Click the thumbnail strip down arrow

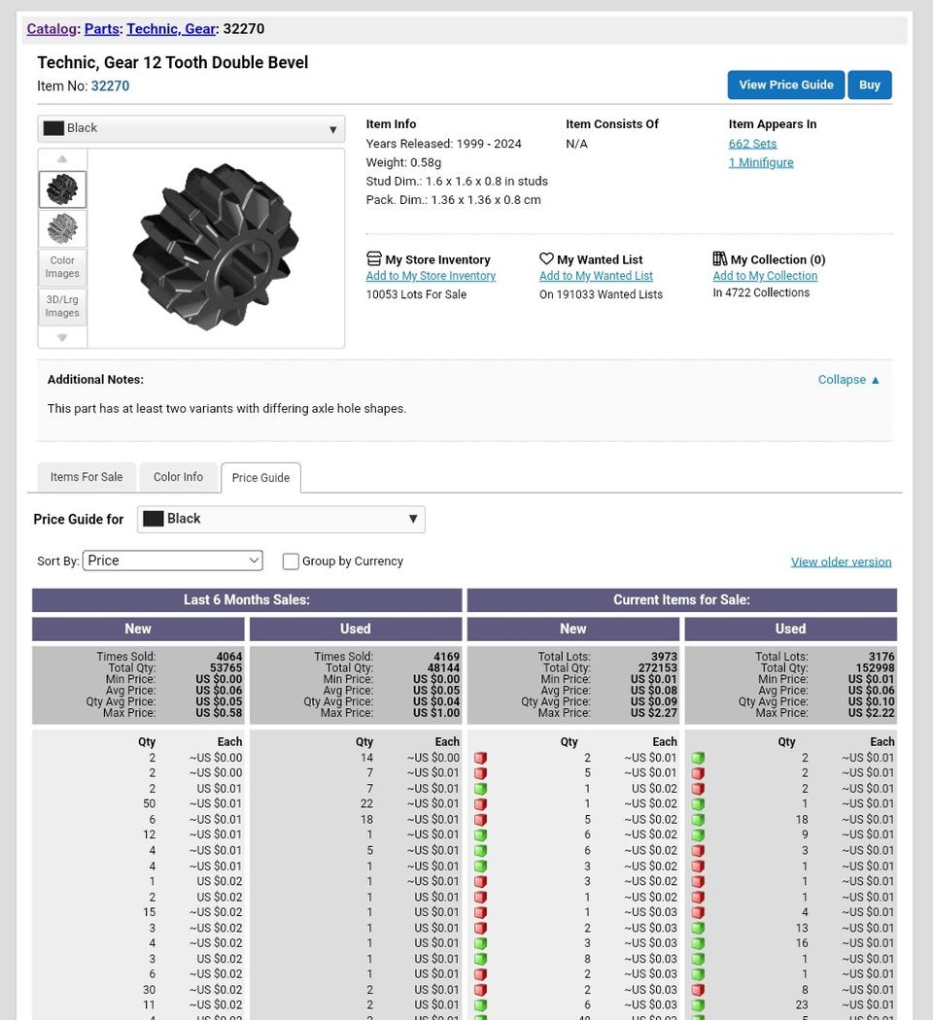pos(62,337)
